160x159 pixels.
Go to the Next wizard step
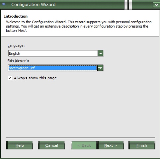click(111, 145)
